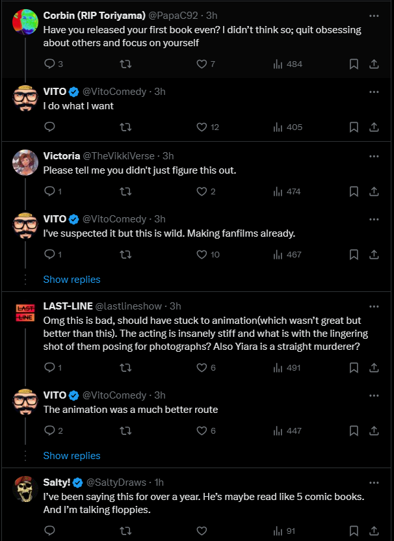Open more options on Corbin's tweet
Image resolution: width=394 pixels, height=541 pixels.
point(374,16)
